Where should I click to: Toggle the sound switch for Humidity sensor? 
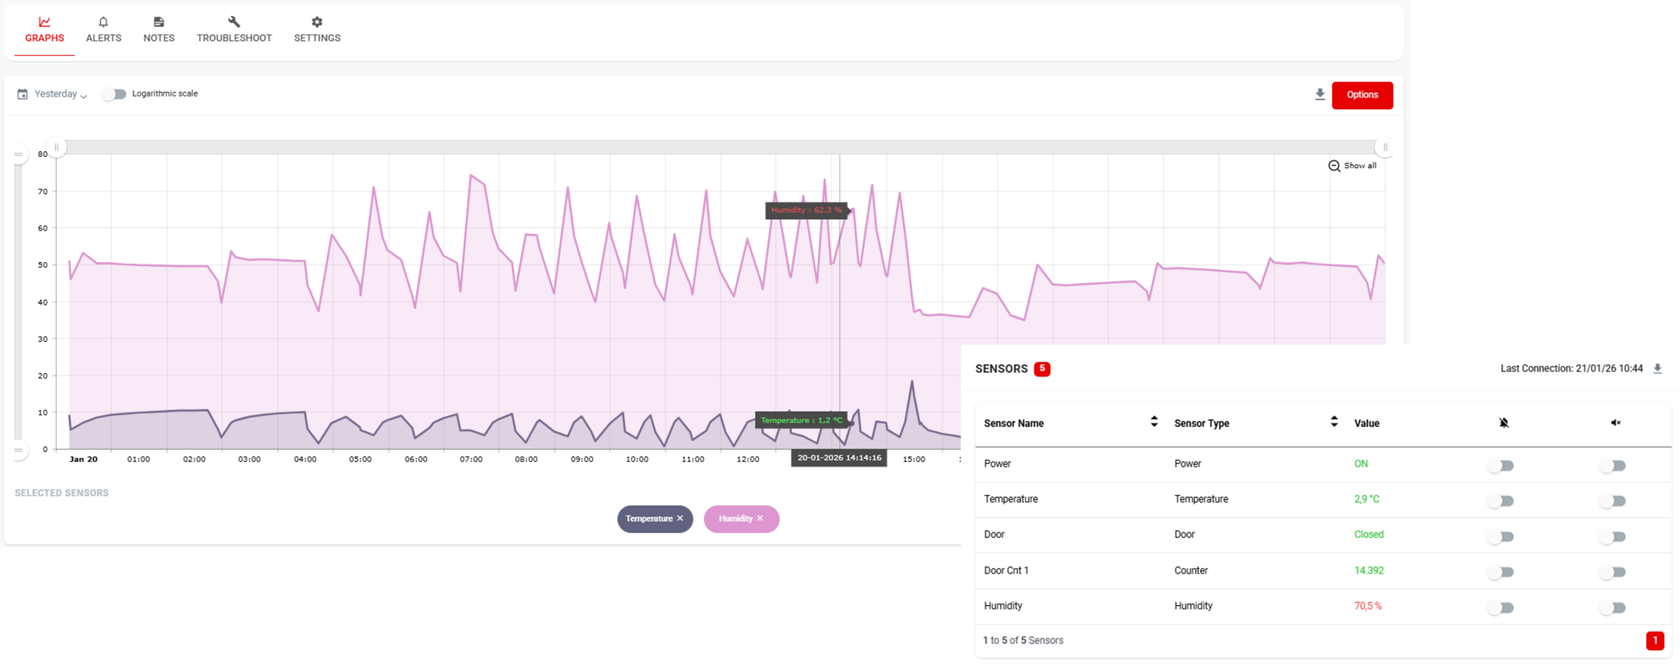click(x=1612, y=608)
